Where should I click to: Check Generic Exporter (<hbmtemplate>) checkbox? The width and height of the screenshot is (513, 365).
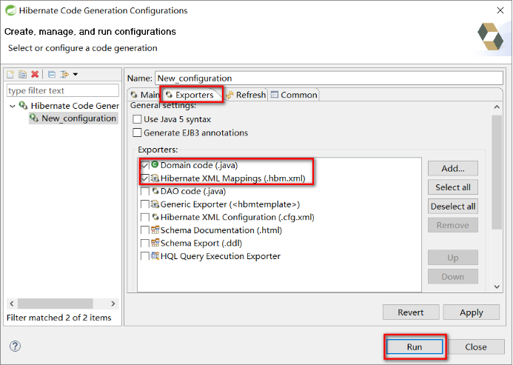coord(145,204)
